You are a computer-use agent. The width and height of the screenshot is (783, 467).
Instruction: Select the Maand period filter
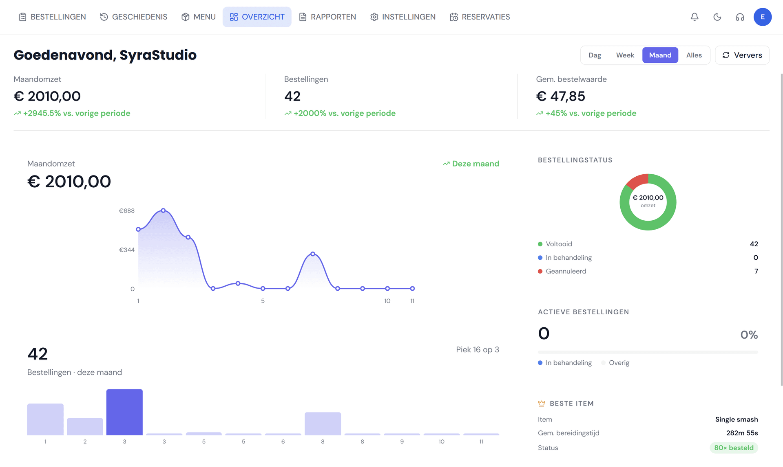pos(660,55)
